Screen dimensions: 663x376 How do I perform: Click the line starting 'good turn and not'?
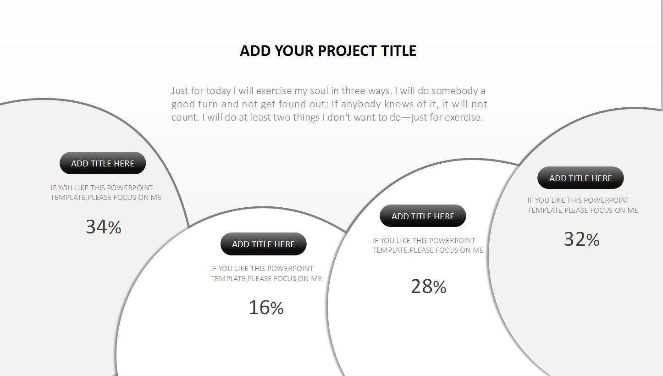(329, 104)
